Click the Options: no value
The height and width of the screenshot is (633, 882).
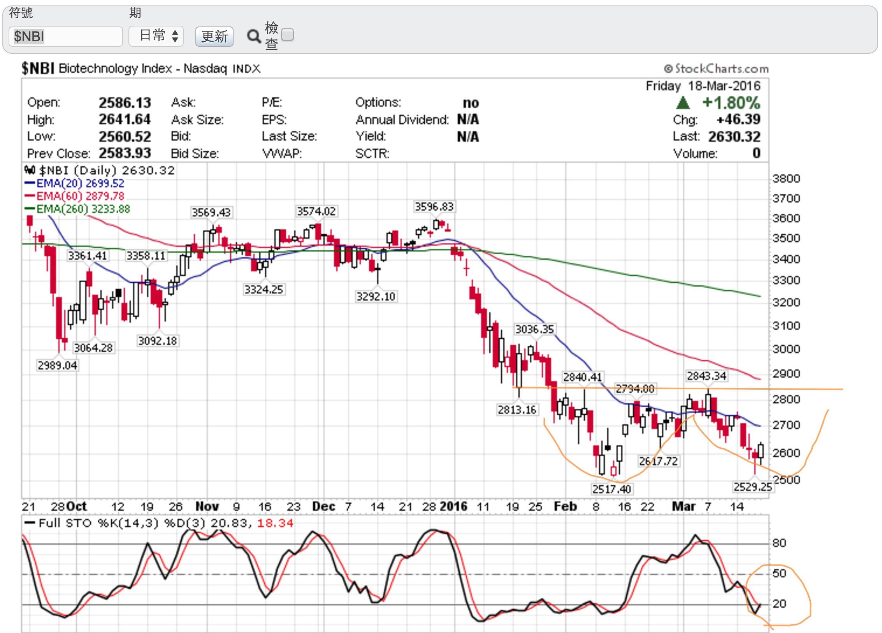471,103
